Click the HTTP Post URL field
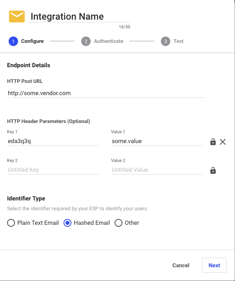Image resolution: width=235 pixels, height=281 pixels. 106,93
